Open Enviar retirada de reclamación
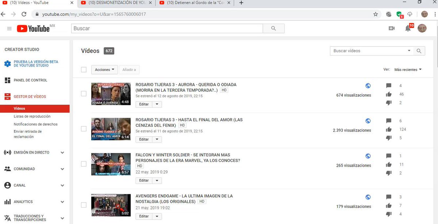This screenshot has height=224, width=438. click(x=28, y=134)
